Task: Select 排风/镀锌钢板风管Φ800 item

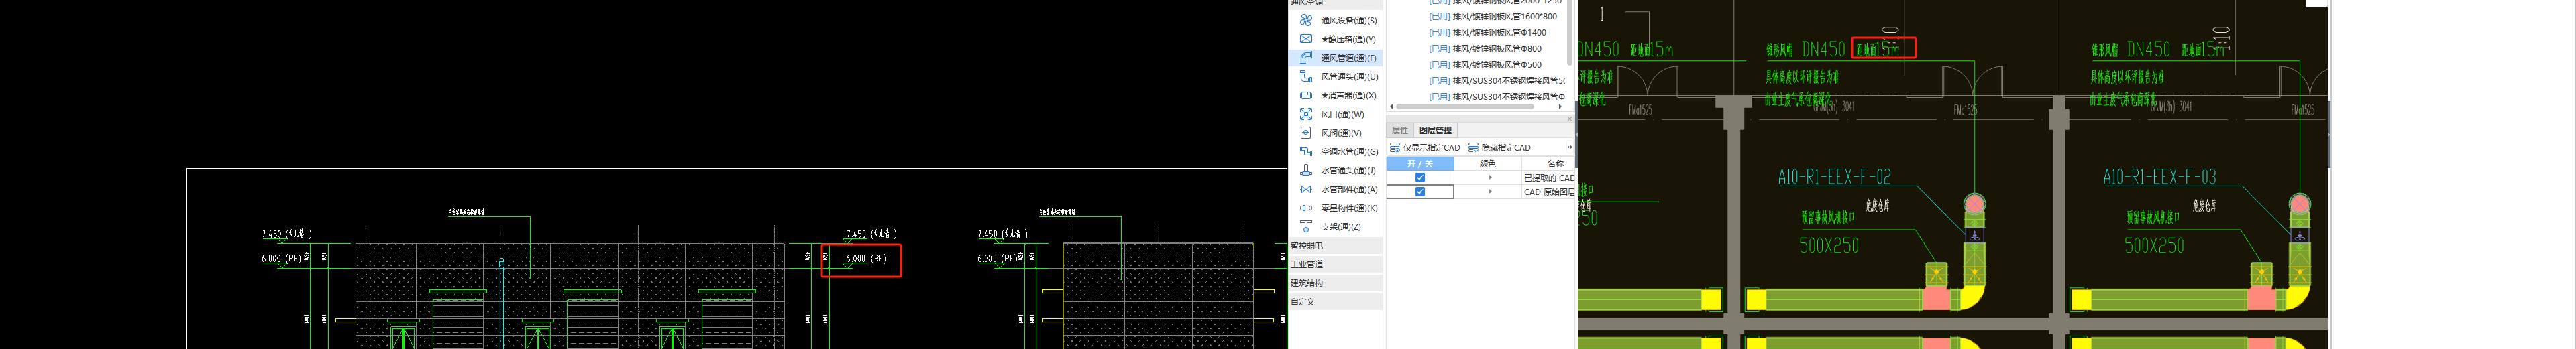Action: pos(1485,49)
